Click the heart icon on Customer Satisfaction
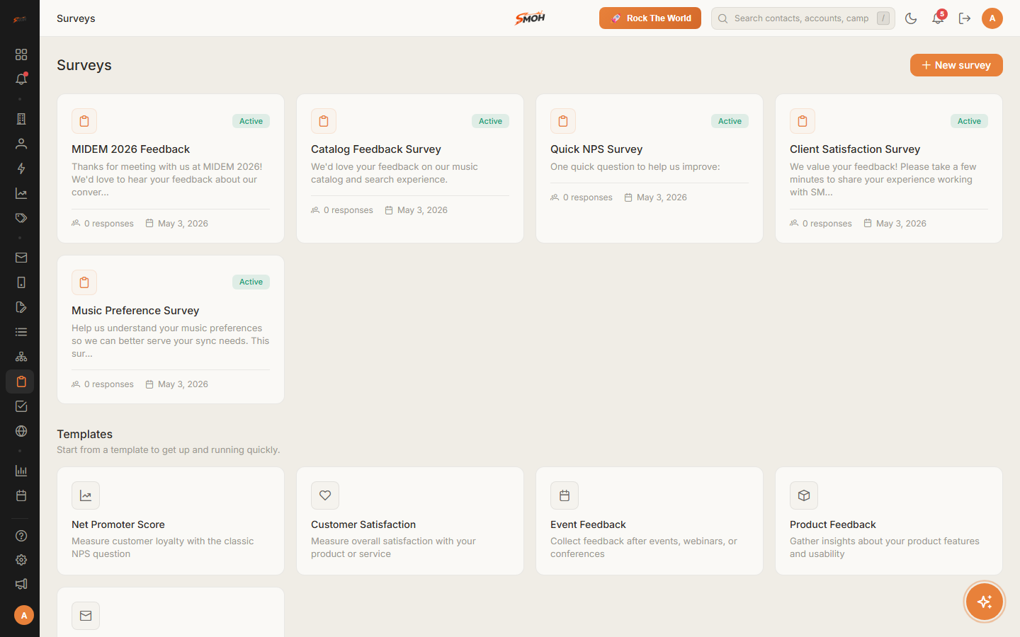The width and height of the screenshot is (1020, 637). [x=325, y=495]
